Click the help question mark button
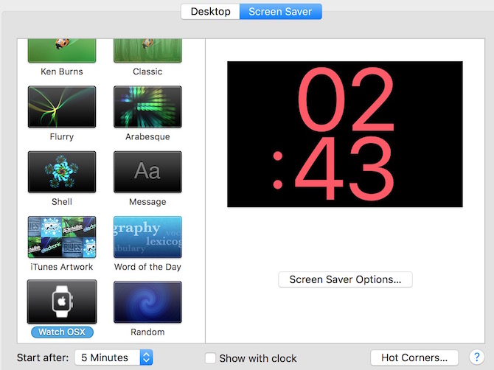 [476, 357]
